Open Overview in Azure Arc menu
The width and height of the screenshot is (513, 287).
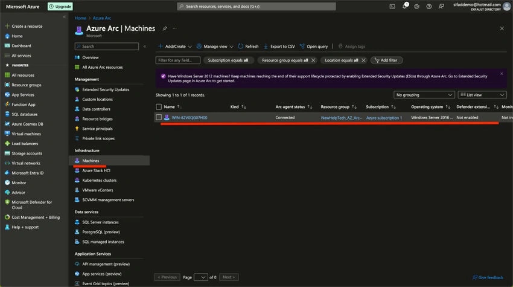pyautogui.click(x=91, y=57)
